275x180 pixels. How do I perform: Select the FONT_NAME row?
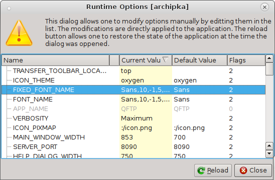point(133,99)
